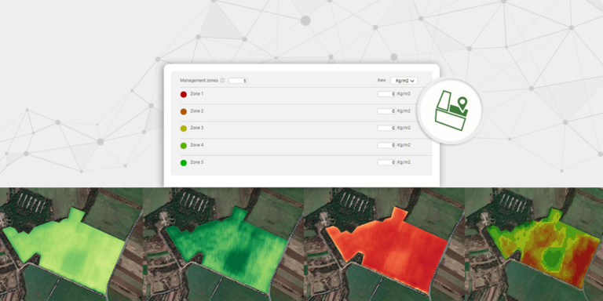Click the Zone 5 label text
The image size is (603, 301).
pyautogui.click(x=196, y=162)
